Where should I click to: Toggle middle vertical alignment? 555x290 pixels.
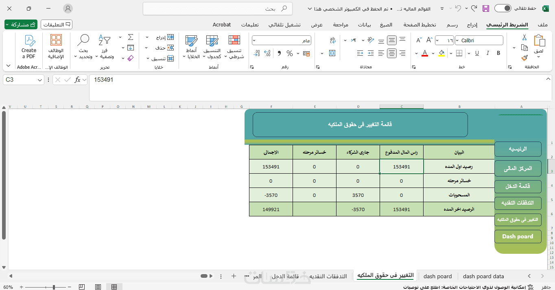point(392,40)
